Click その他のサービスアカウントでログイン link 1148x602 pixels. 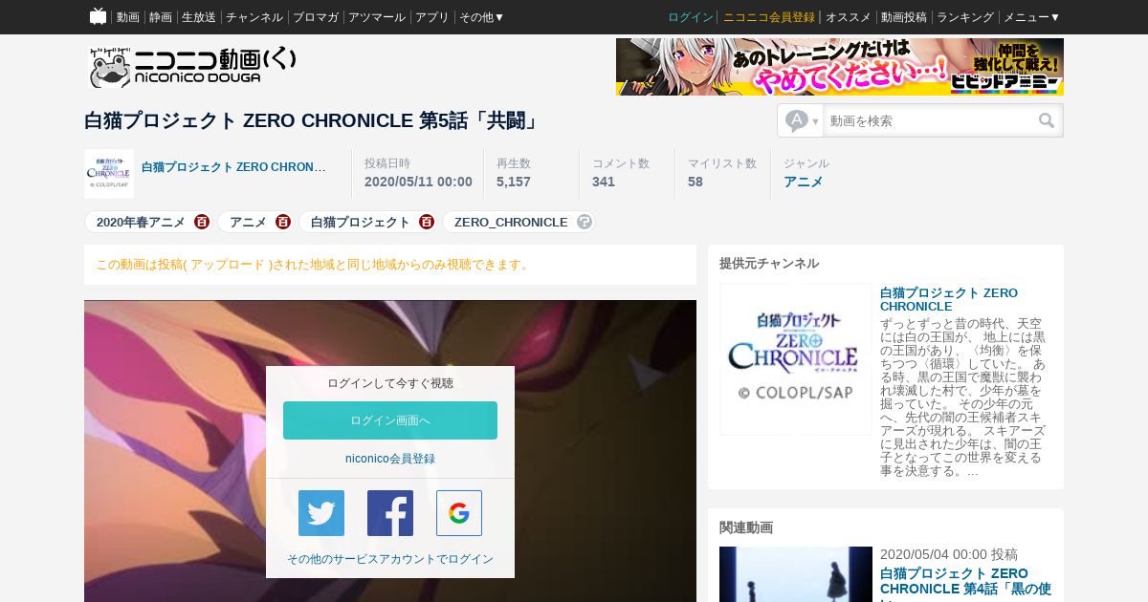coord(390,559)
